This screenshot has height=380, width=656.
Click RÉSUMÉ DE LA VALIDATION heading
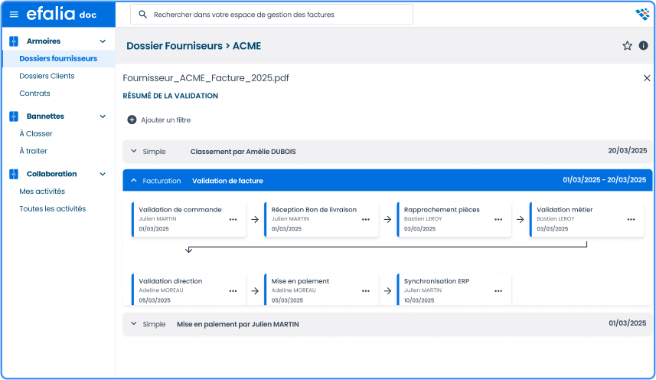point(170,96)
